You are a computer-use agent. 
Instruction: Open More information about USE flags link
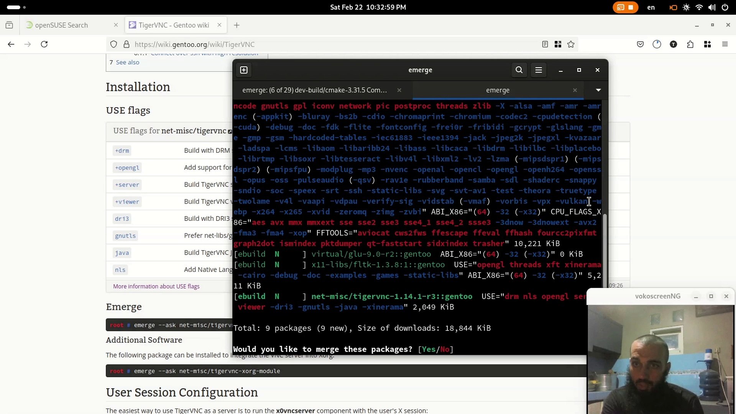pyautogui.click(x=156, y=286)
